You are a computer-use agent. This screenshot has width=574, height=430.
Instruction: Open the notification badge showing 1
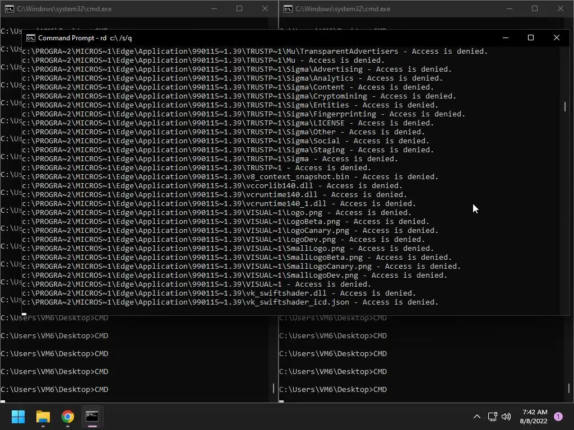(558, 416)
